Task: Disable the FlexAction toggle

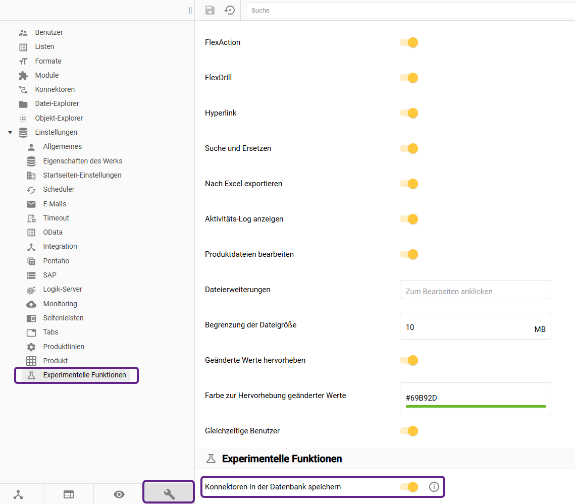Action: [x=409, y=42]
